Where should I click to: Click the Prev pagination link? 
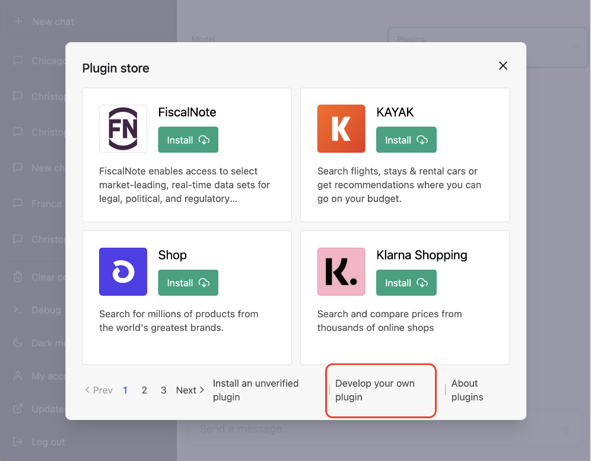point(99,390)
